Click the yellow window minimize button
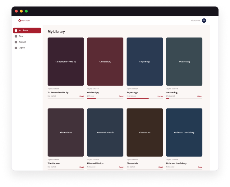Viewport: 230px width, 187px height. [x=21, y=11]
